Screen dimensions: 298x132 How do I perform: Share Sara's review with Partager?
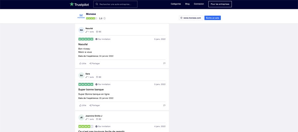(x=95, y=105)
